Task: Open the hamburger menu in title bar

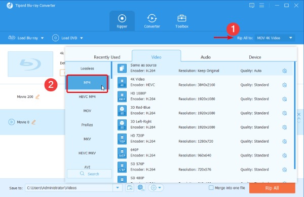Action: (x=261, y=5)
